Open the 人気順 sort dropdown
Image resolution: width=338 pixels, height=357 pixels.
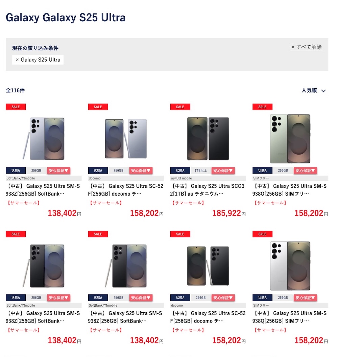coord(313,91)
